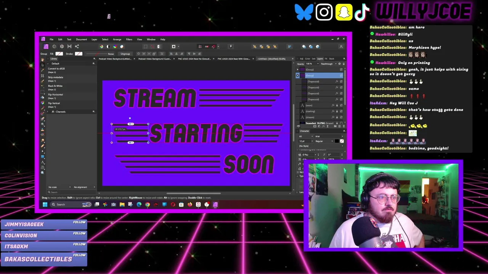Screen dimensions: 488x274
Task: Follow JIMMYISAGEEK
Action: [79, 222]
